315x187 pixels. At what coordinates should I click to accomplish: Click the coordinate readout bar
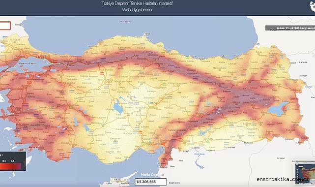[x=290, y=28]
